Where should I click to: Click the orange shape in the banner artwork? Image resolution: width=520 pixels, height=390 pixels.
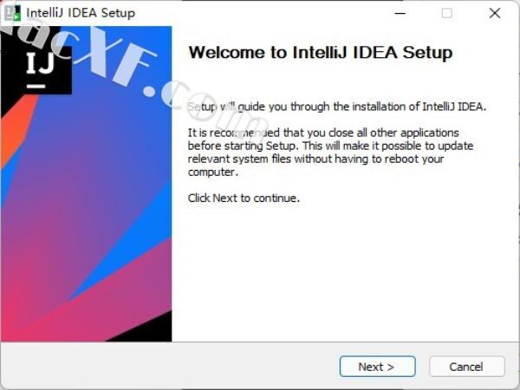[x=15, y=133]
